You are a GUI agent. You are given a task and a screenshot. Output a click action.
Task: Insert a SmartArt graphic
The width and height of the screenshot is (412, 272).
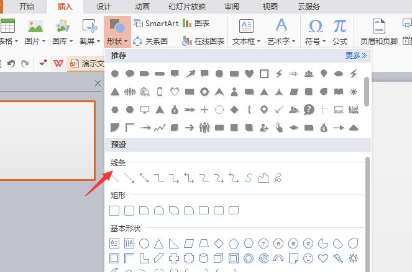pyautogui.click(x=155, y=24)
